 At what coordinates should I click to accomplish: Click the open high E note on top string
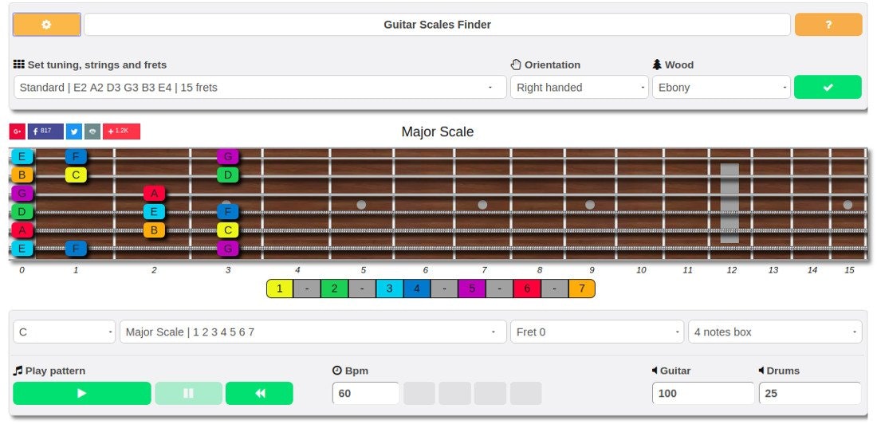coord(22,157)
